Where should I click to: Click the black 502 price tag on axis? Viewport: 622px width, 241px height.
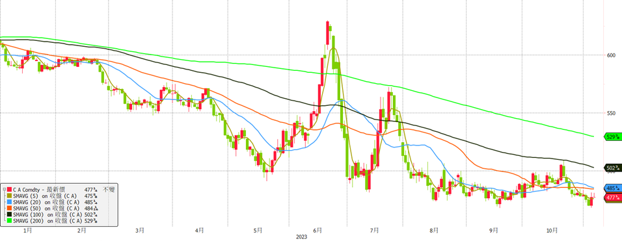613,168
